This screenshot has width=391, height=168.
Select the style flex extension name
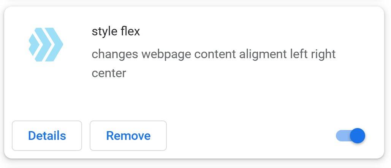pyautogui.click(x=116, y=31)
